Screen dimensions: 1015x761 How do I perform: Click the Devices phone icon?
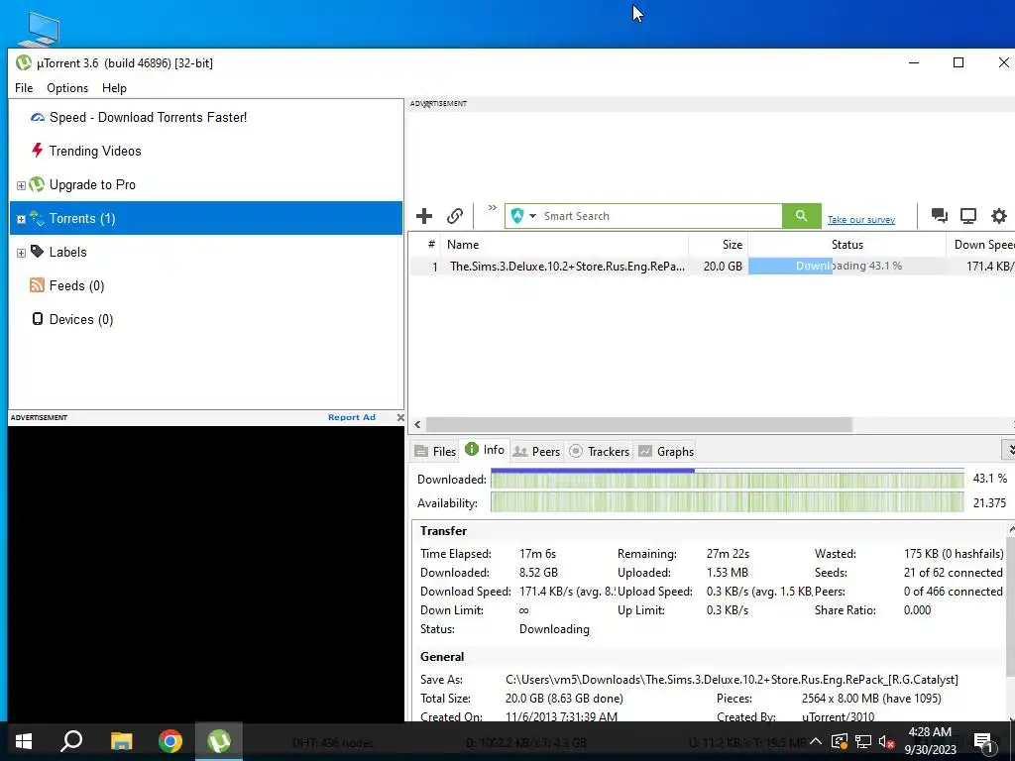tap(38, 319)
